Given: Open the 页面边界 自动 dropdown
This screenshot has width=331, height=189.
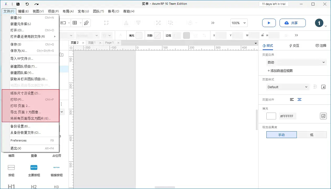Looking at the screenshot, I should 296,62.
